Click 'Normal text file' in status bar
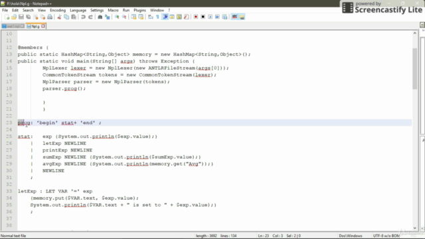This screenshot has width=425, height=239. (13, 236)
